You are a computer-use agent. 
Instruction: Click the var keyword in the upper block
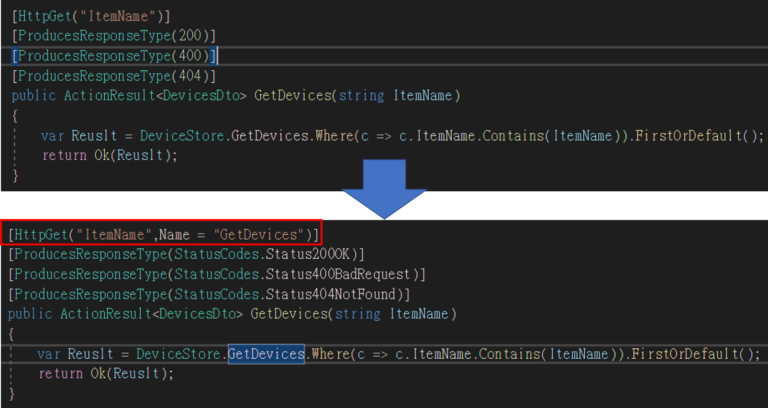pos(53,136)
